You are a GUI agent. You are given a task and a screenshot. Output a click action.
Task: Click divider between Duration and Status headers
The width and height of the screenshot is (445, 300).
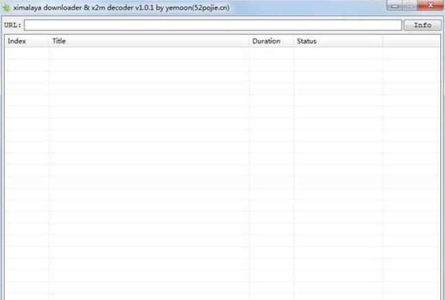pyautogui.click(x=294, y=41)
